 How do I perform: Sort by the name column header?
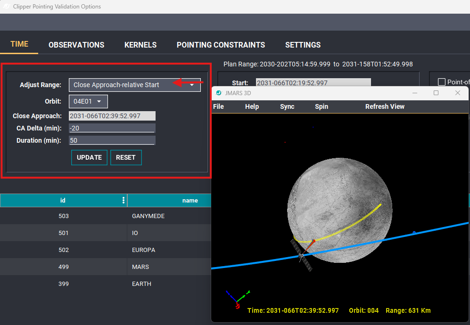190,200
